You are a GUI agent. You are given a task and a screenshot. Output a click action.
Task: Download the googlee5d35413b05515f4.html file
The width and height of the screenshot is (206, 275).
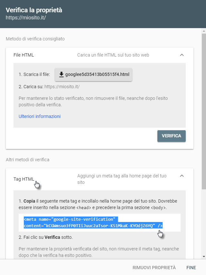tap(93, 75)
